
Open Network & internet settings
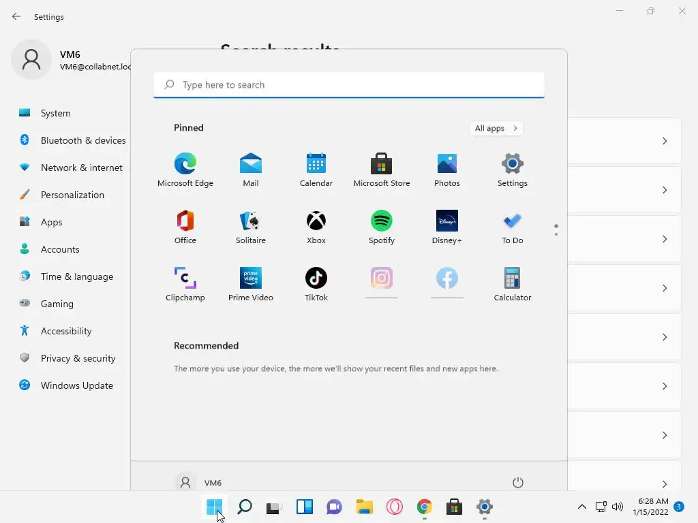tap(71, 168)
